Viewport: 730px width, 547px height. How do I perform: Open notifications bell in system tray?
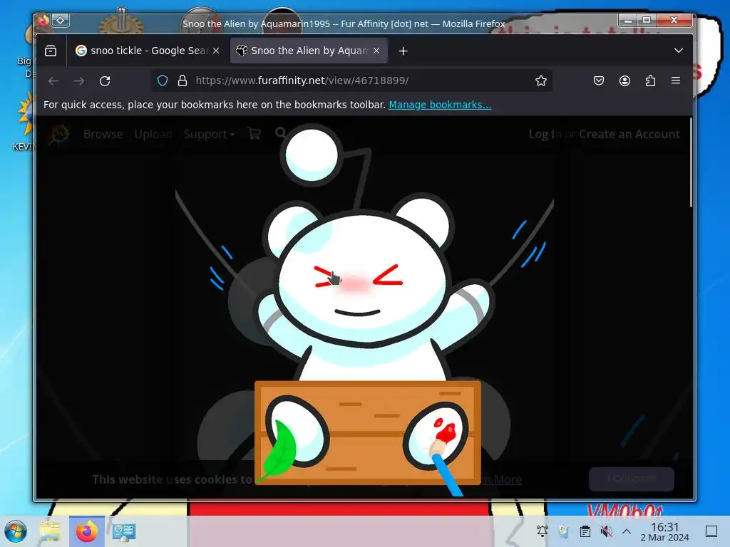pos(543,531)
